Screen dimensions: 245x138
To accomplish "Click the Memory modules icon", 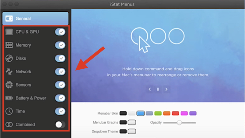I will click(9, 45).
